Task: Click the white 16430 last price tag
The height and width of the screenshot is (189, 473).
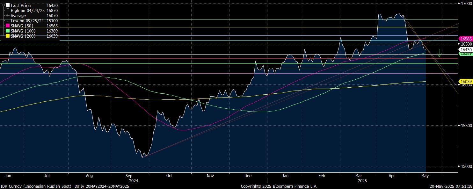Action: (x=465, y=50)
